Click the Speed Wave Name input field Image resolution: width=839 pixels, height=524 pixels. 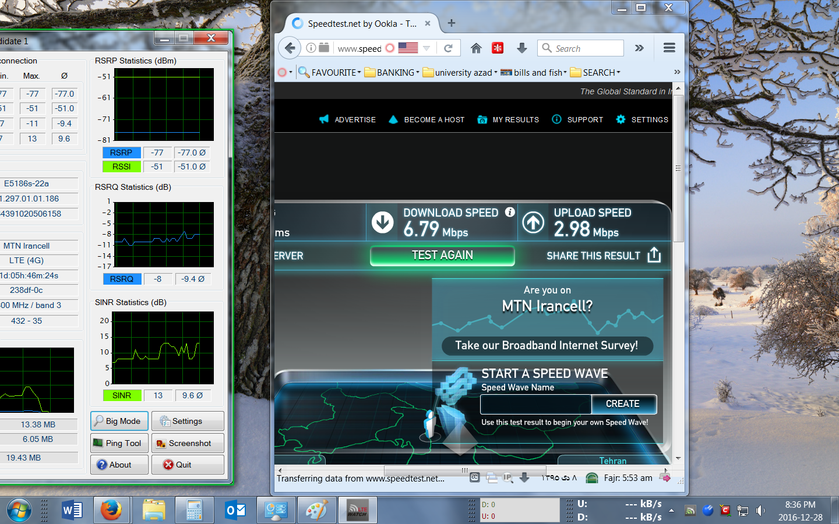click(535, 404)
